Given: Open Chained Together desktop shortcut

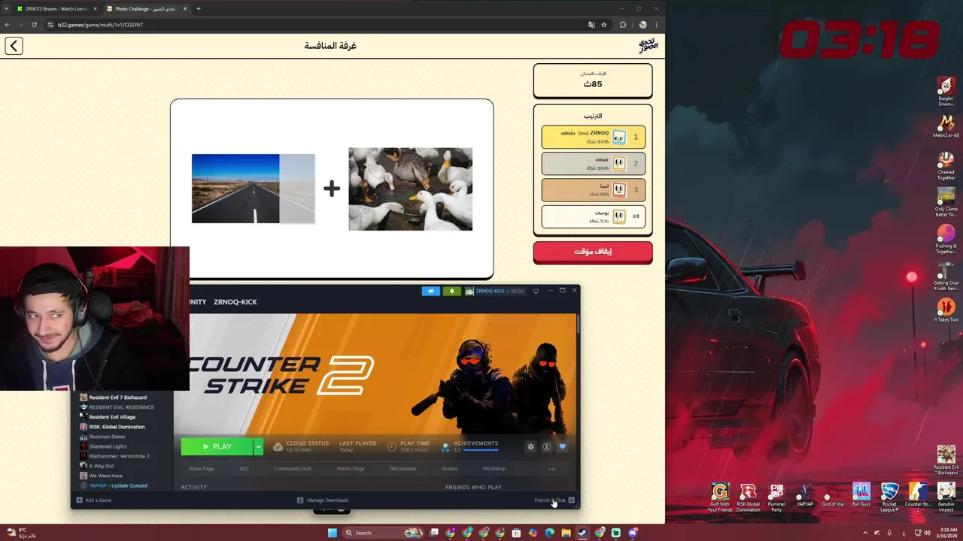Looking at the screenshot, I should (946, 166).
